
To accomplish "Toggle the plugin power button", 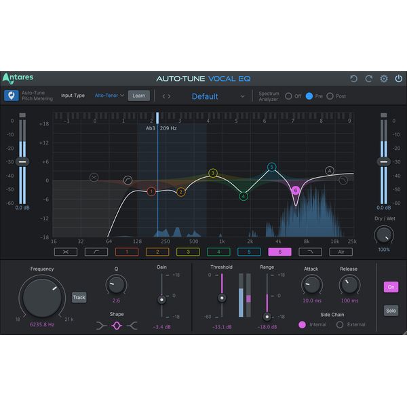I will [x=399, y=79].
